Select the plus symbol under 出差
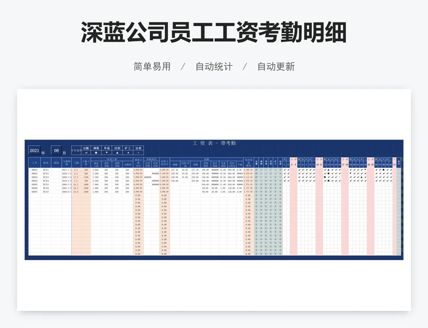The width and height of the screenshot is (428, 328). point(139,152)
